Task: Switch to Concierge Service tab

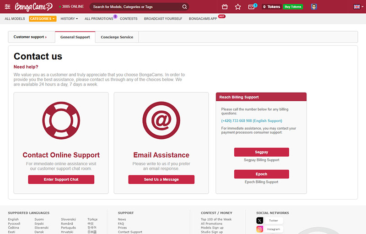Action: [117, 37]
